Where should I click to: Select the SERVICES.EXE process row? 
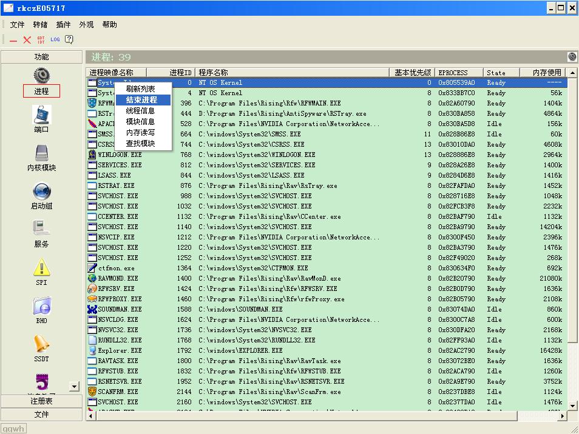pyautogui.click(x=327, y=165)
